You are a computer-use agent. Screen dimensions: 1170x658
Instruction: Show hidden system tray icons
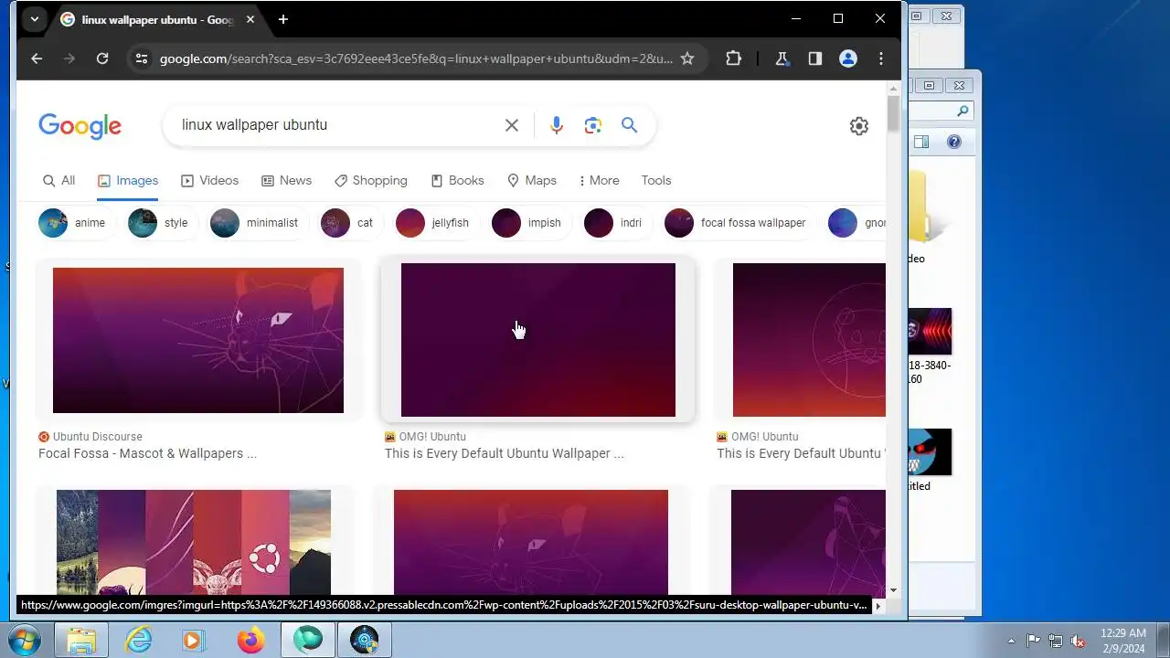[1011, 641]
